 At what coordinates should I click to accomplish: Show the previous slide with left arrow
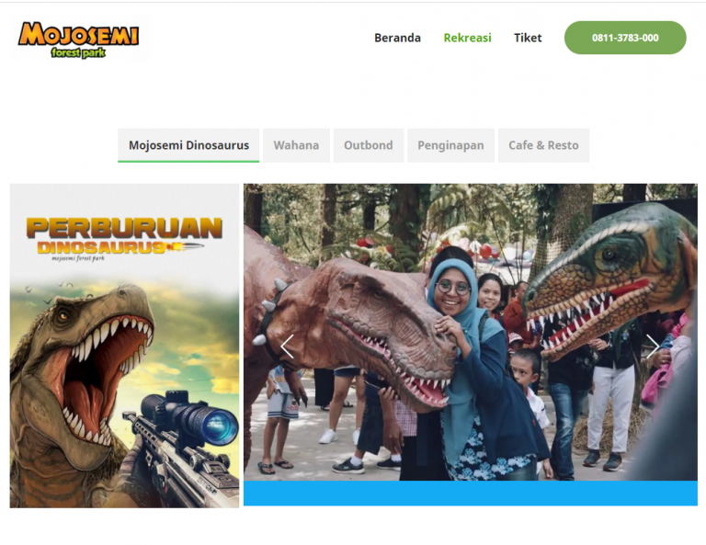287,346
